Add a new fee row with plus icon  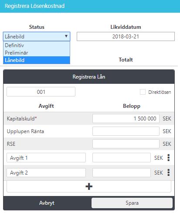point(89,186)
